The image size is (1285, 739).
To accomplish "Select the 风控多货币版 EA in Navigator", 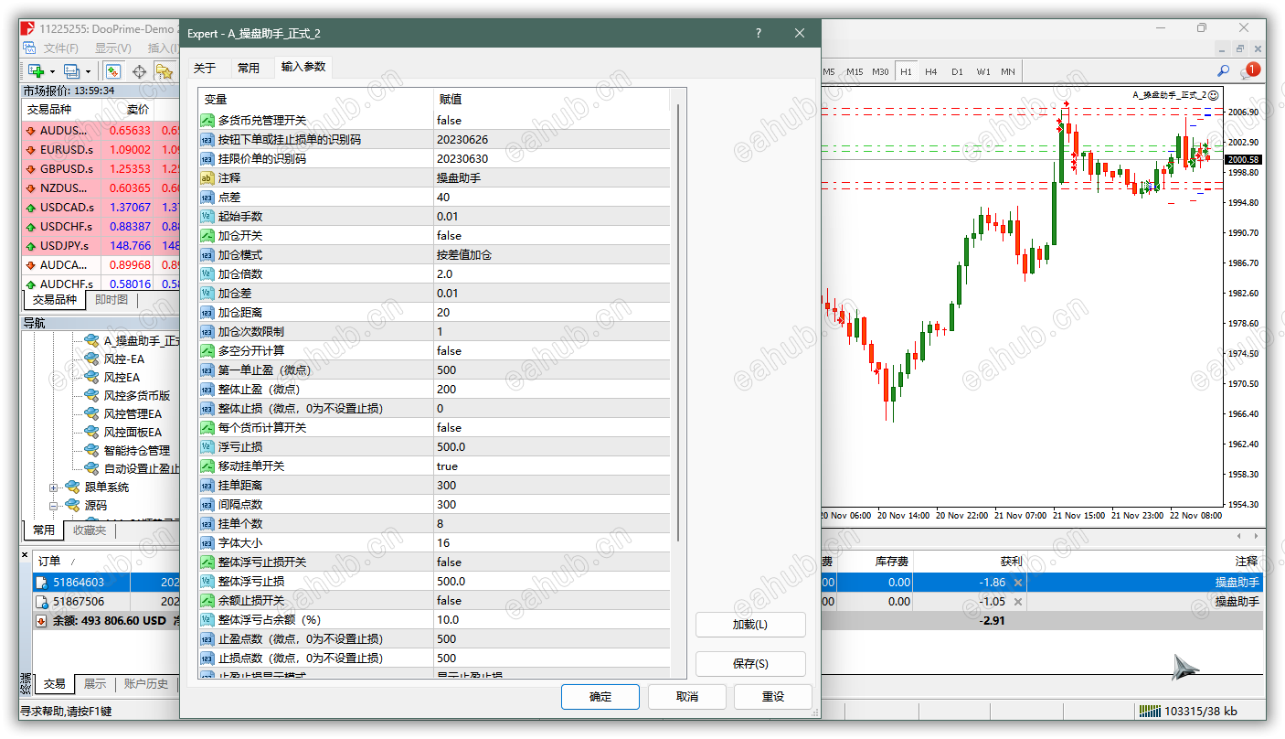I will point(137,395).
